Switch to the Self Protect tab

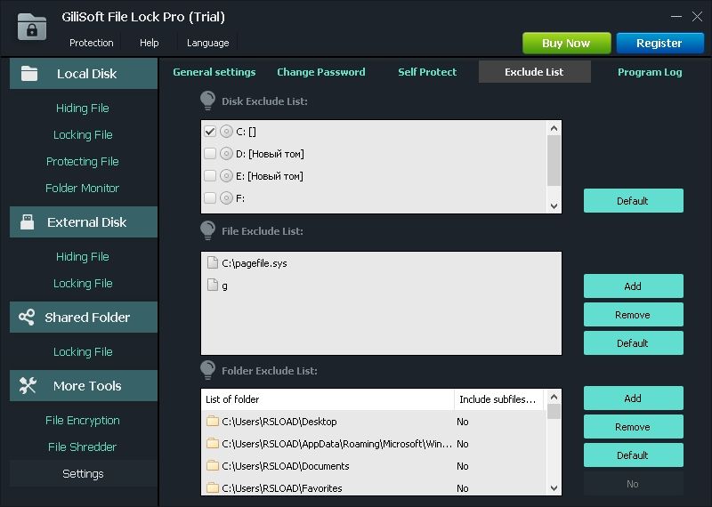point(427,72)
